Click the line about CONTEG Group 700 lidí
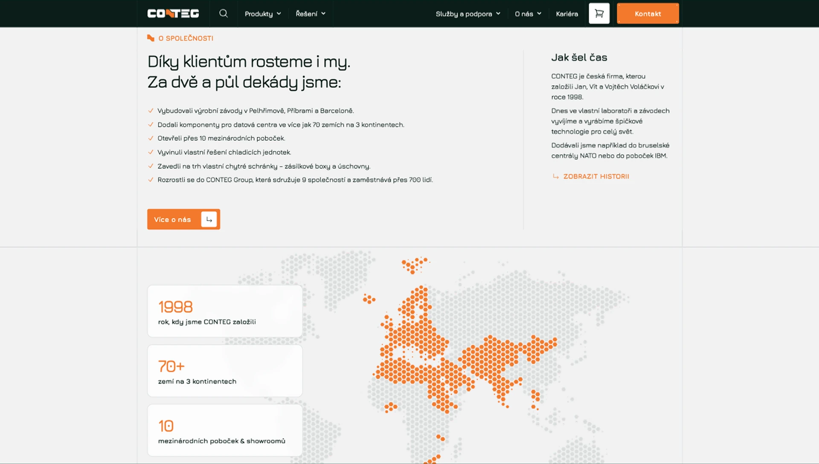This screenshot has height=464, width=819. (295, 180)
